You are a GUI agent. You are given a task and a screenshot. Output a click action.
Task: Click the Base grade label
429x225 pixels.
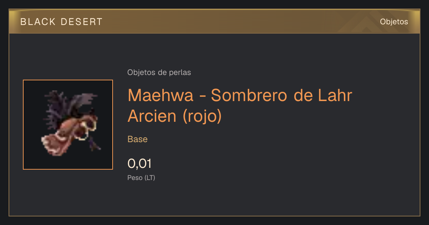click(x=138, y=139)
